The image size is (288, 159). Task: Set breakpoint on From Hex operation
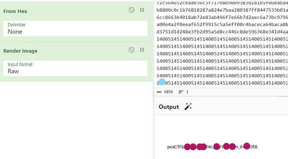pos(142,10)
